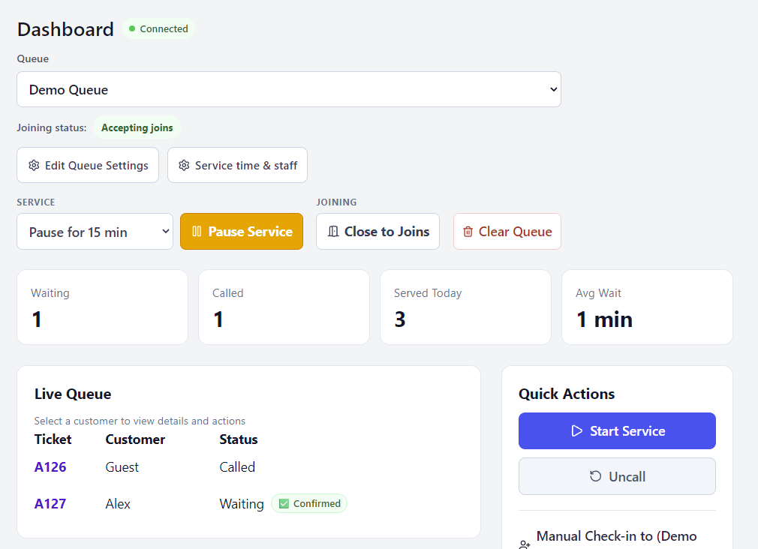Image resolution: width=758 pixels, height=549 pixels.
Task: Click the Called stat card
Action: click(284, 307)
